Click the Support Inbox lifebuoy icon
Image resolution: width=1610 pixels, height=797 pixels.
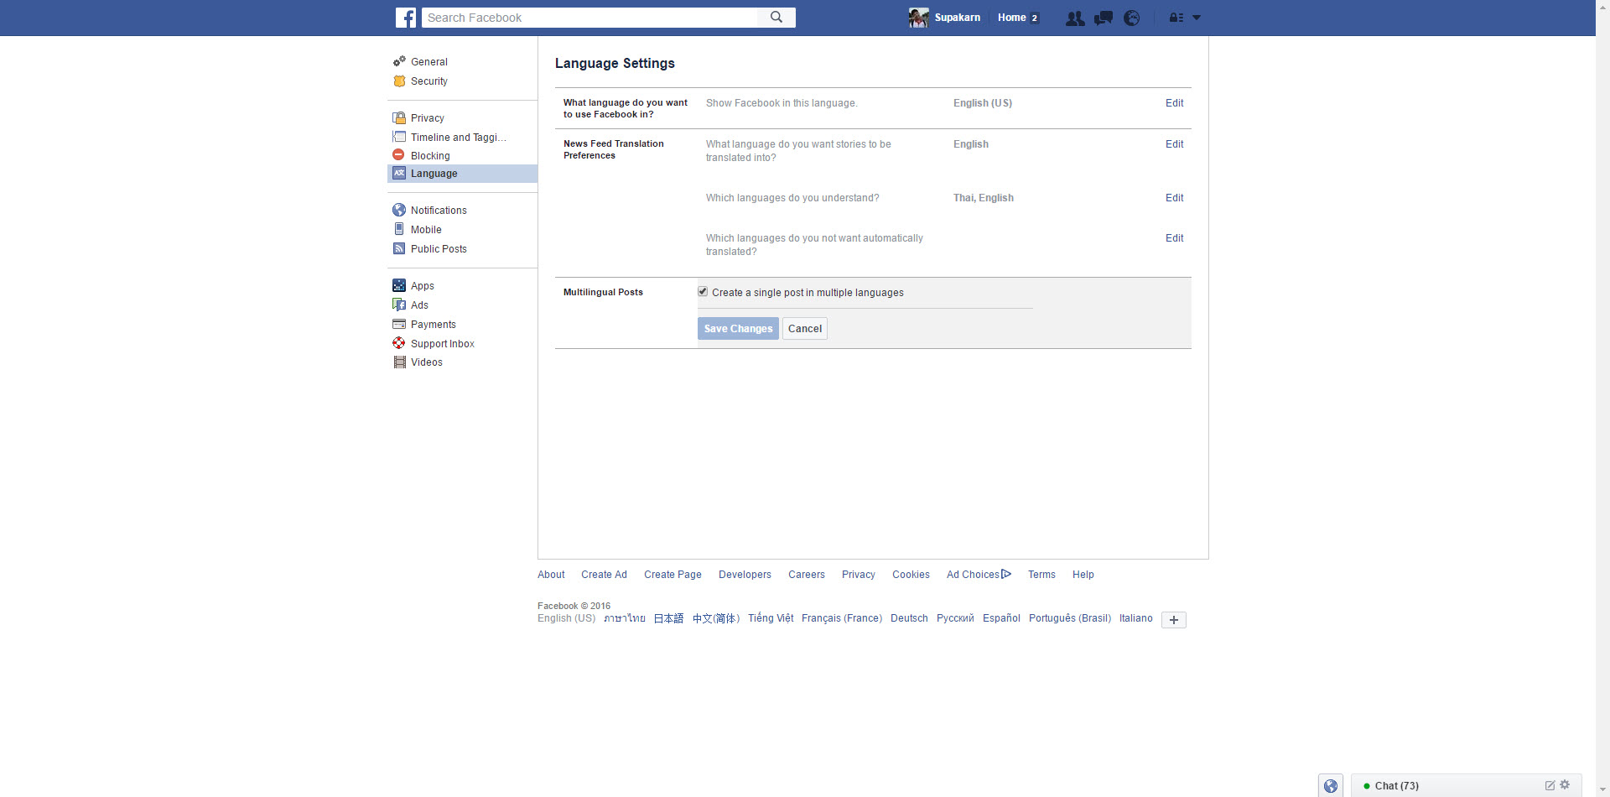(x=399, y=343)
